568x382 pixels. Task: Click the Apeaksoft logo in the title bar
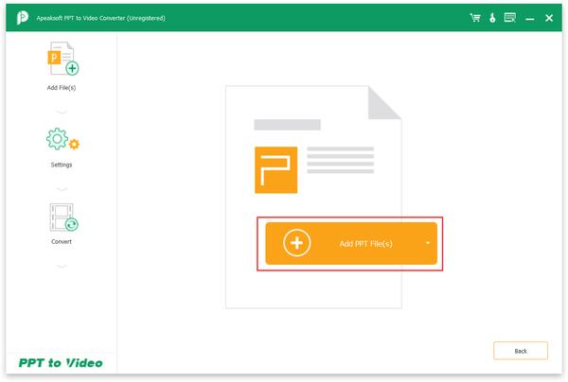(x=22, y=18)
